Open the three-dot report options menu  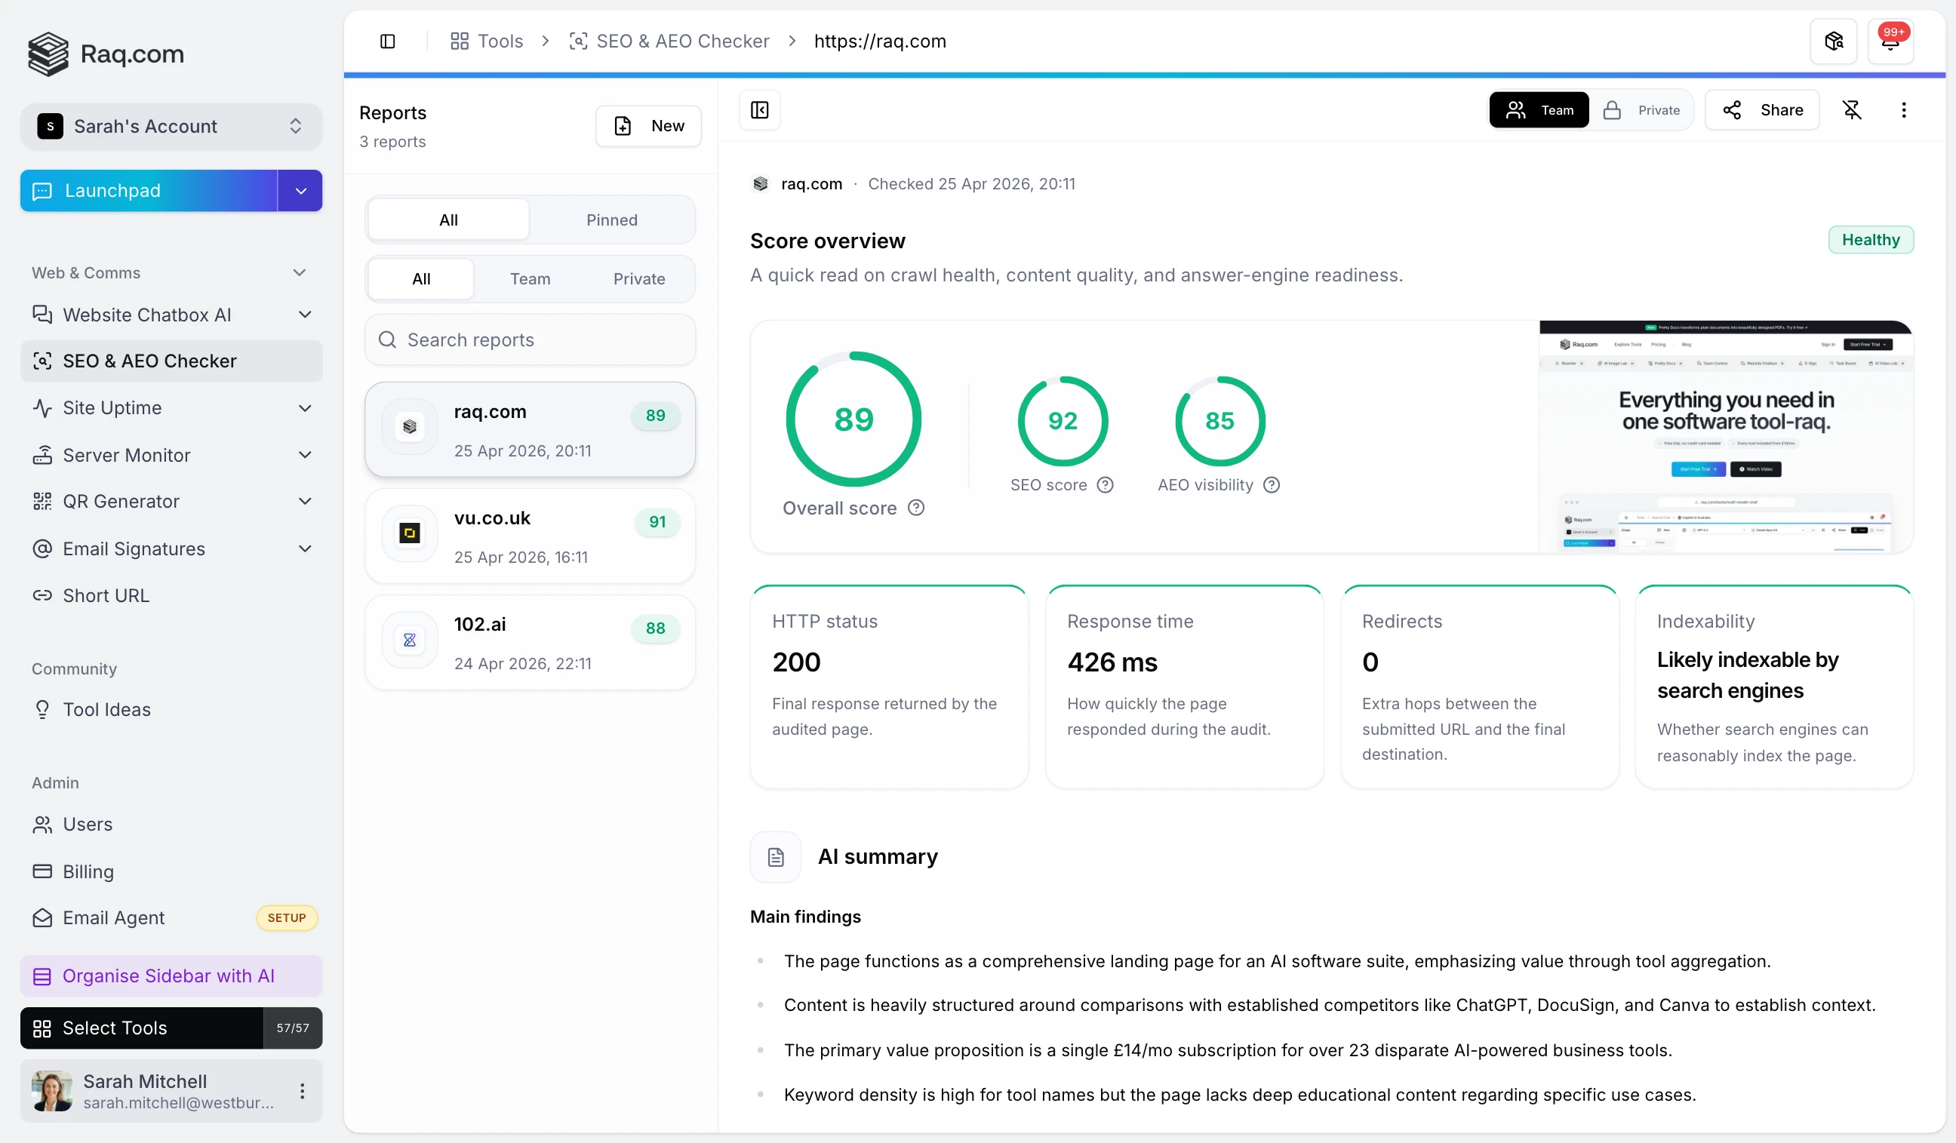click(x=1903, y=110)
